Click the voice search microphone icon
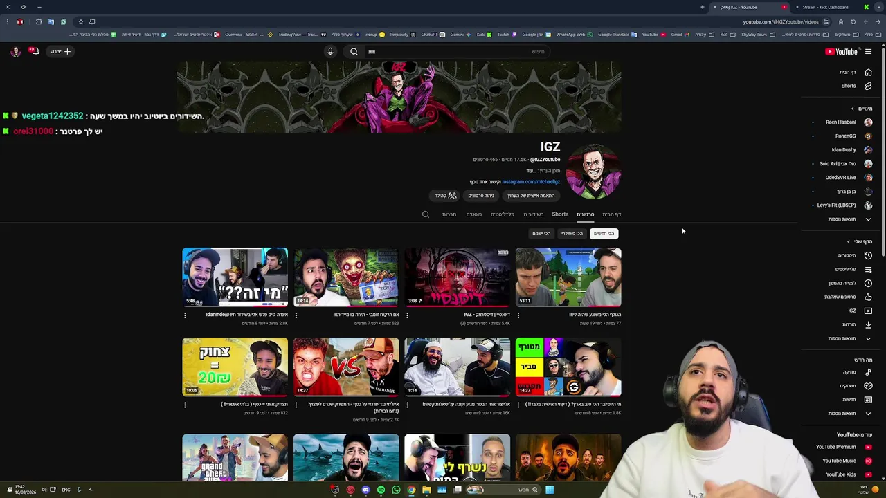This screenshot has width=886, height=498. click(330, 51)
